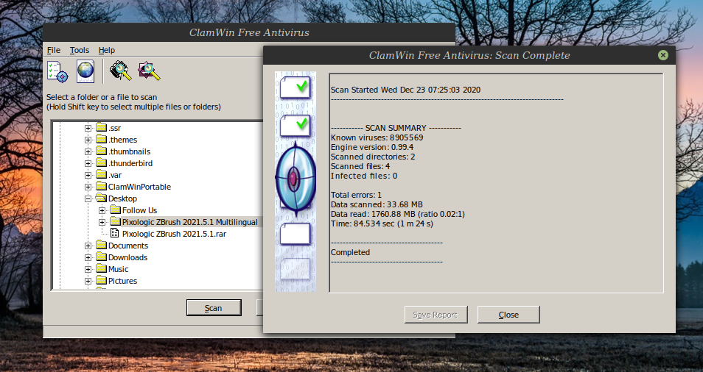703x372 pixels.
Task: Select the Follow Us folder
Action: tap(139, 210)
